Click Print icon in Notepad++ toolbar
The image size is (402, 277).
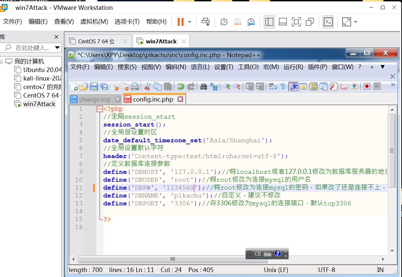pos(135,86)
